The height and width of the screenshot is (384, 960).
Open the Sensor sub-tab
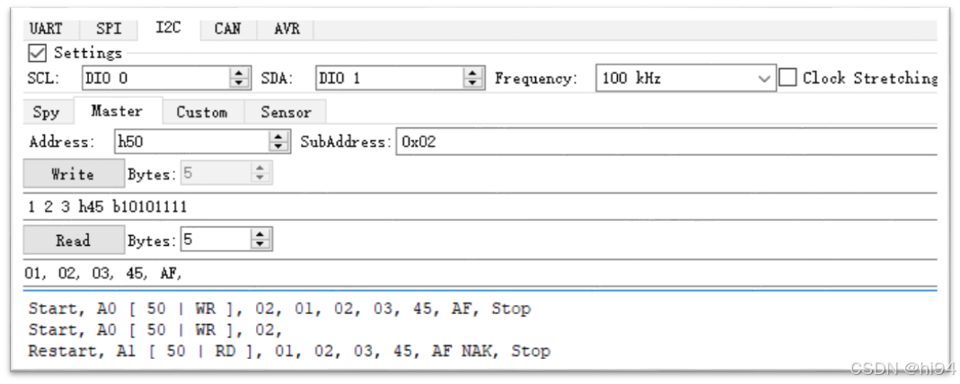[x=286, y=112]
